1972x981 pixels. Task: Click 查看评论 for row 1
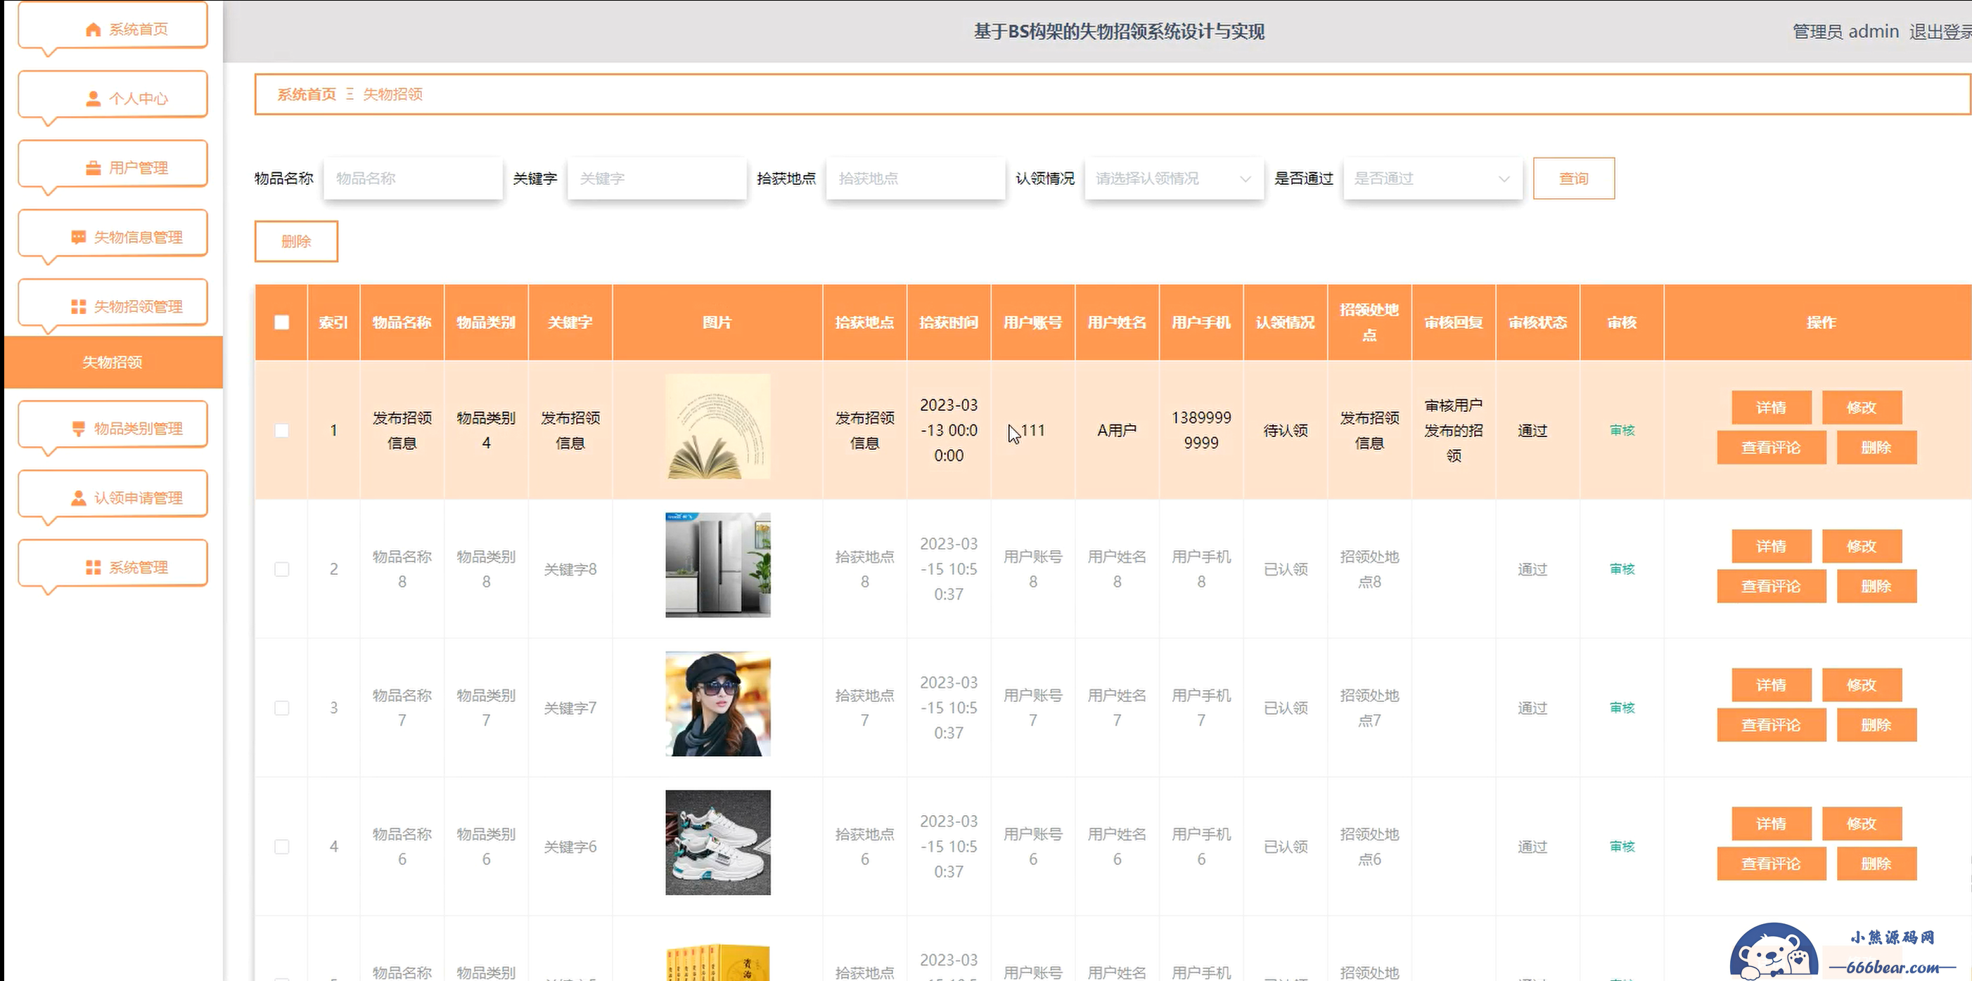1772,448
